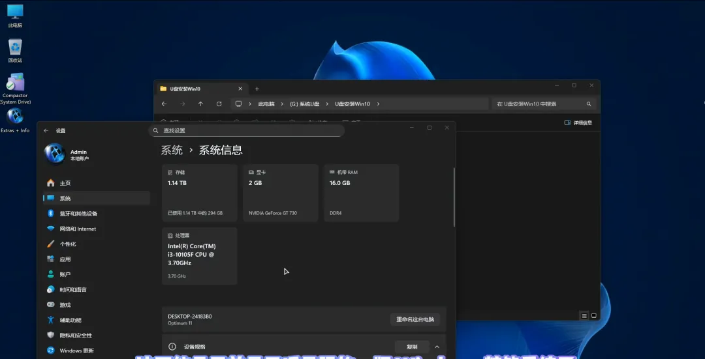Select 系统 in the Settings sidebar
This screenshot has height=359, width=705.
tap(97, 198)
